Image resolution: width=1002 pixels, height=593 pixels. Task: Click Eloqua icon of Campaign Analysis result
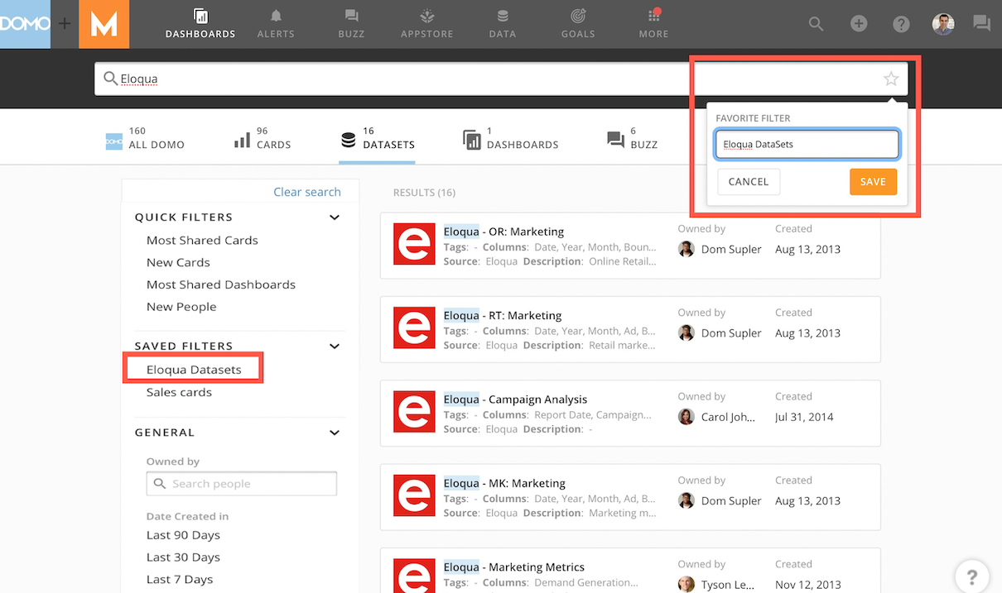415,412
